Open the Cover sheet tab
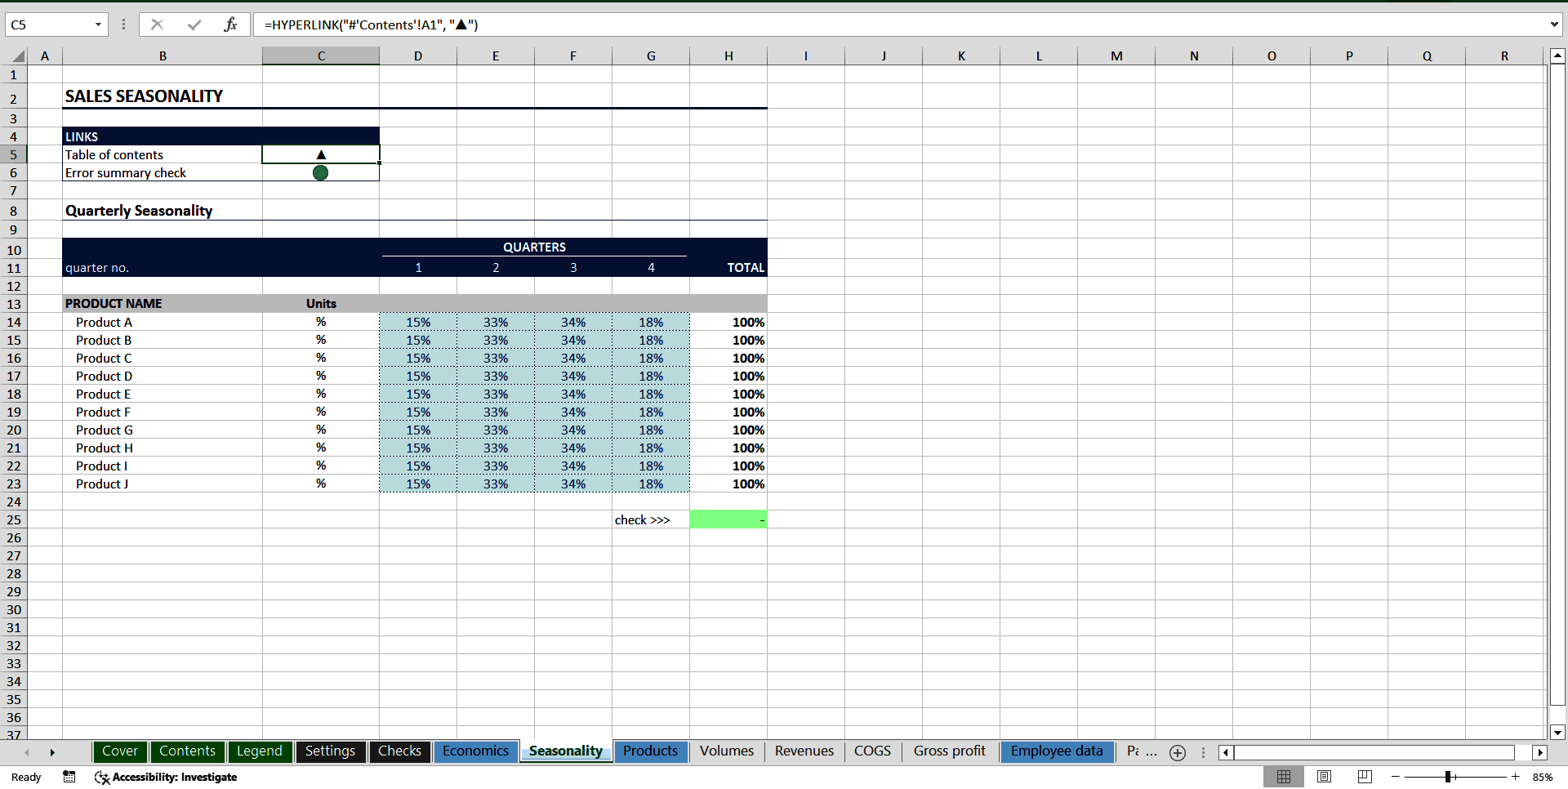This screenshot has height=789, width=1568. pos(120,751)
